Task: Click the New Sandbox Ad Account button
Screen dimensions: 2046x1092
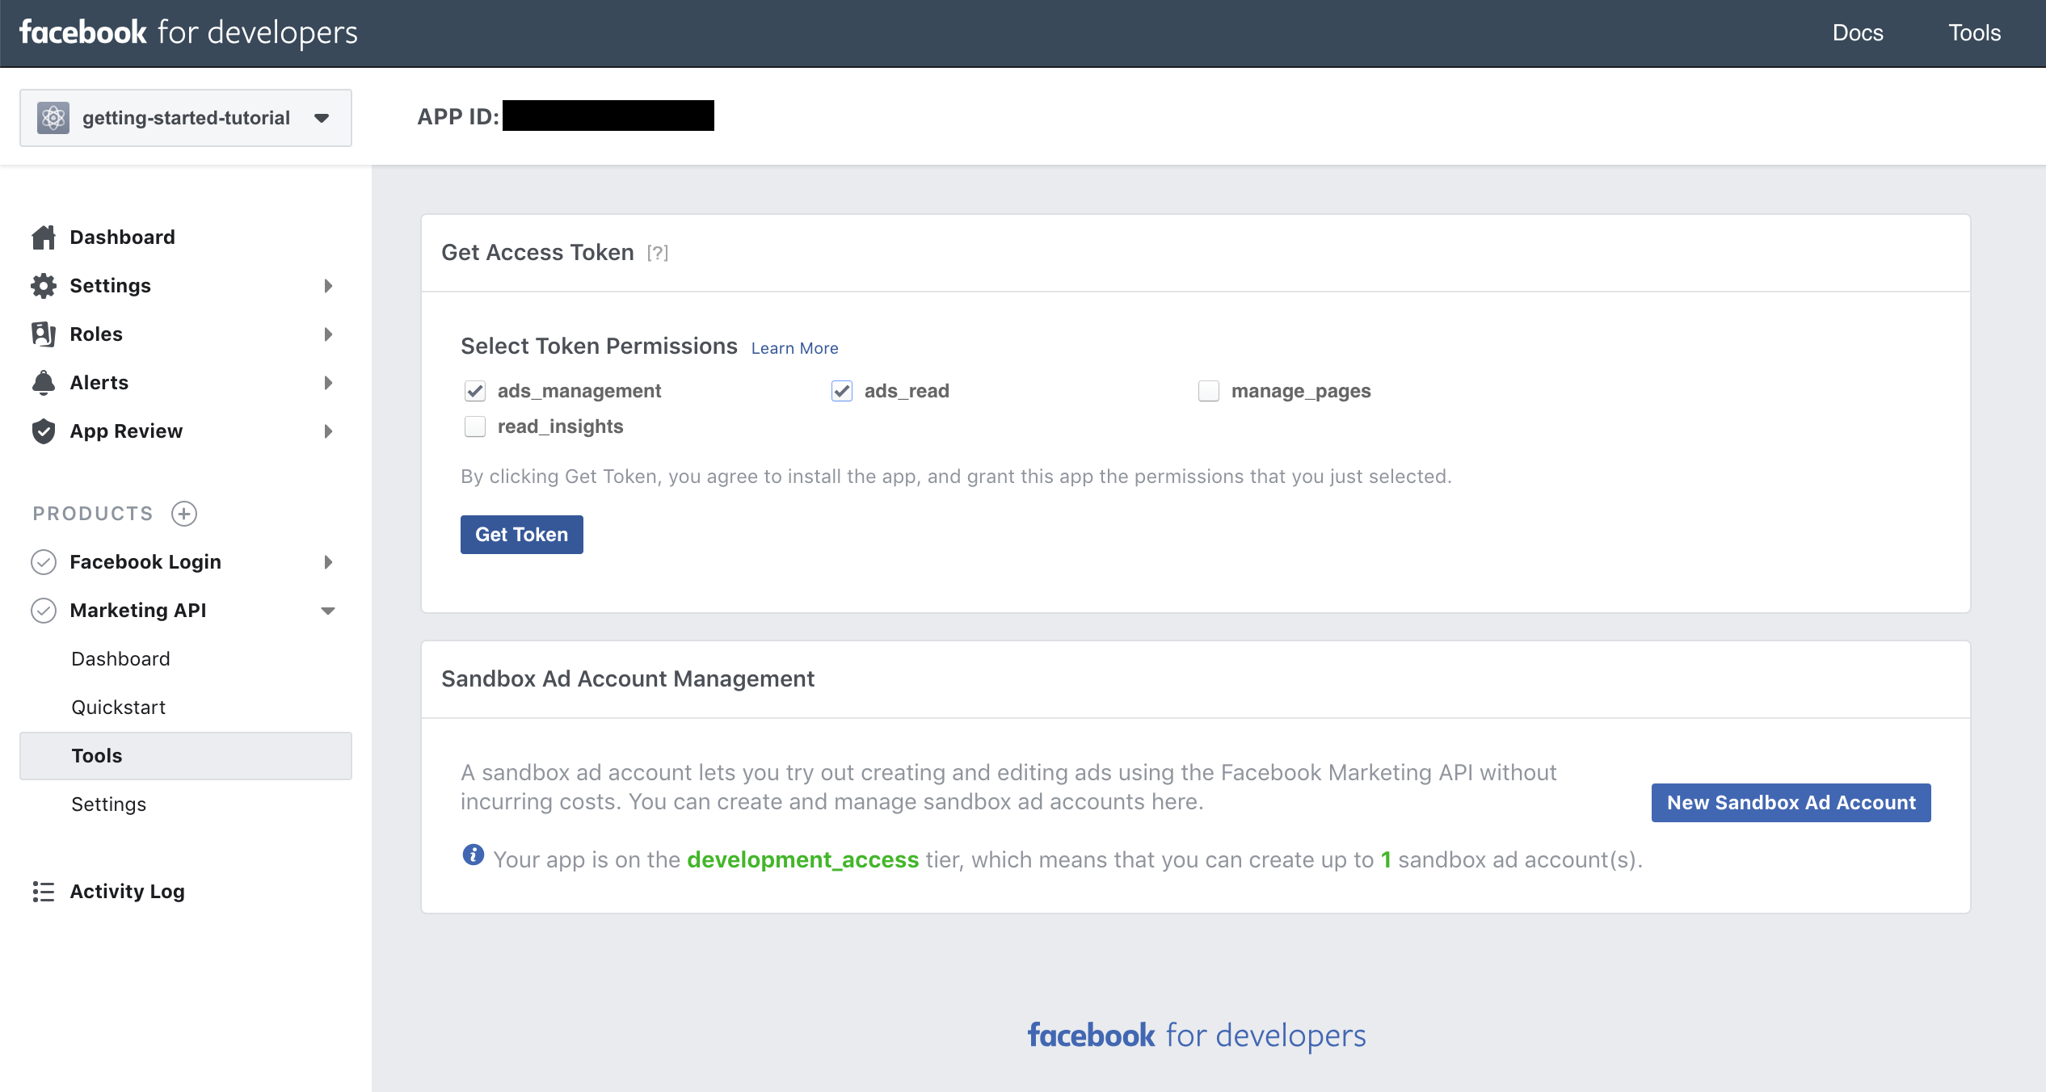Action: click(x=1791, y=801)
